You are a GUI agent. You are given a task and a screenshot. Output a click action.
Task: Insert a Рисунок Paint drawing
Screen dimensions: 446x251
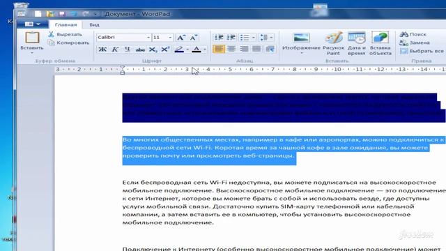[x=334, y=43]
